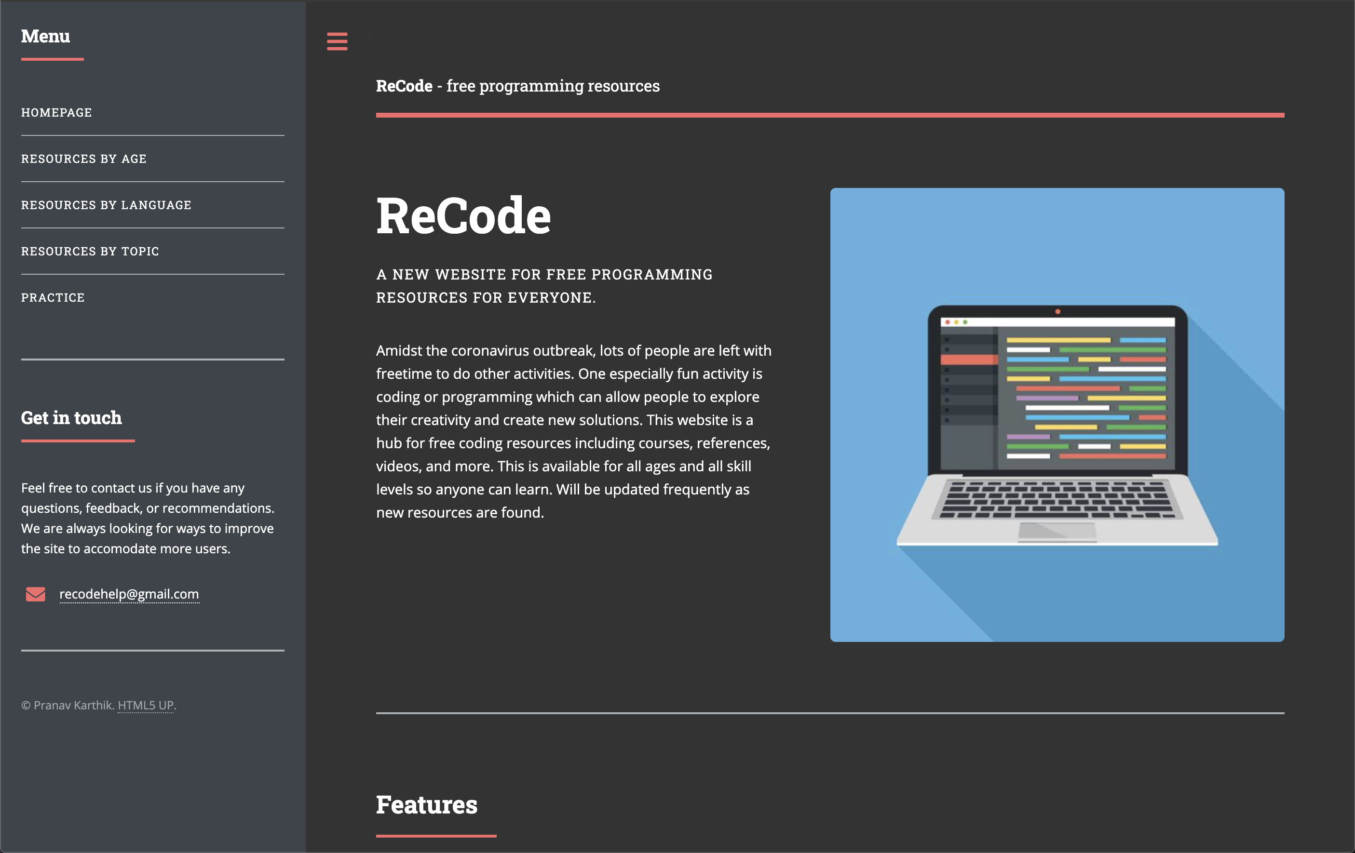This screenshot has height=853, width=1355.
Task: Open the Homepage menu item
Action: [56, 112]
